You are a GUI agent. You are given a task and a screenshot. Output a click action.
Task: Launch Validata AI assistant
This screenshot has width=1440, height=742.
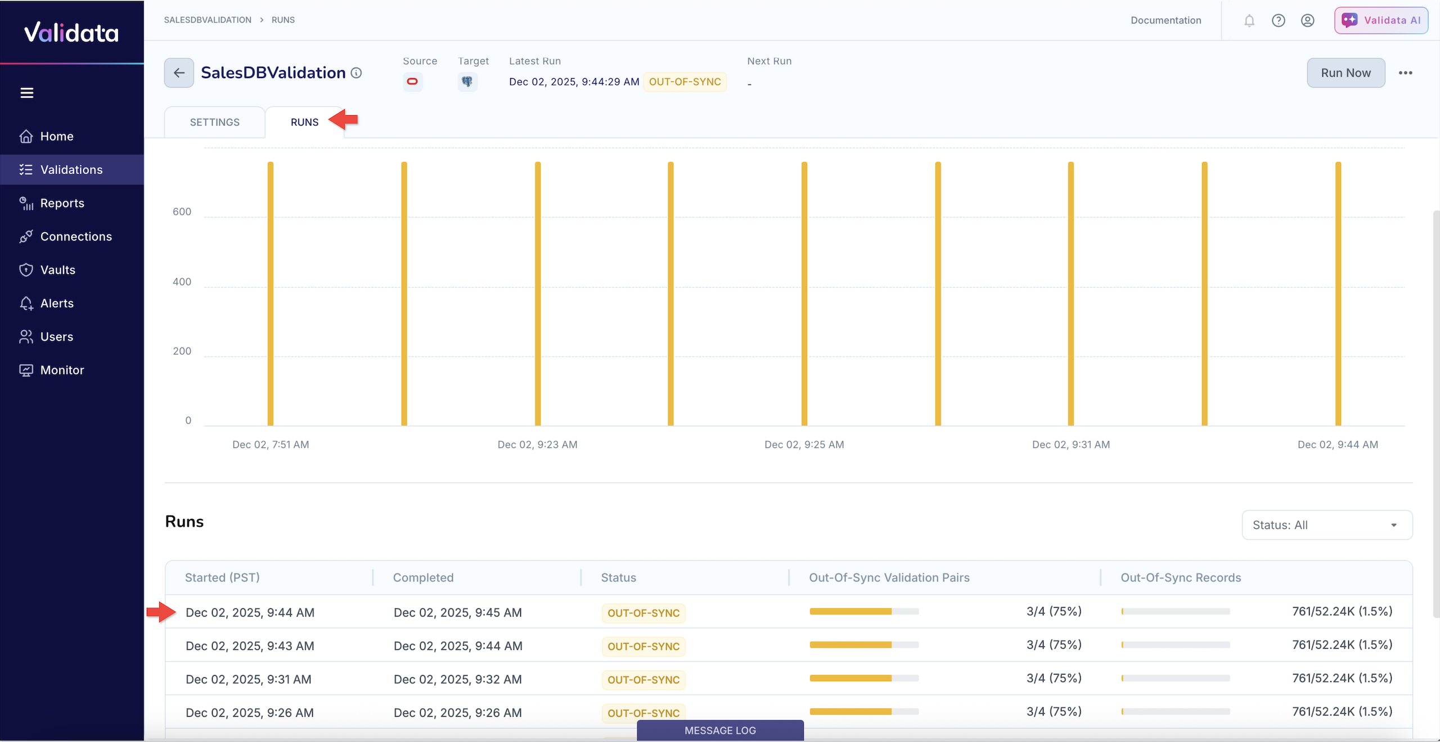pos(1381,20)
